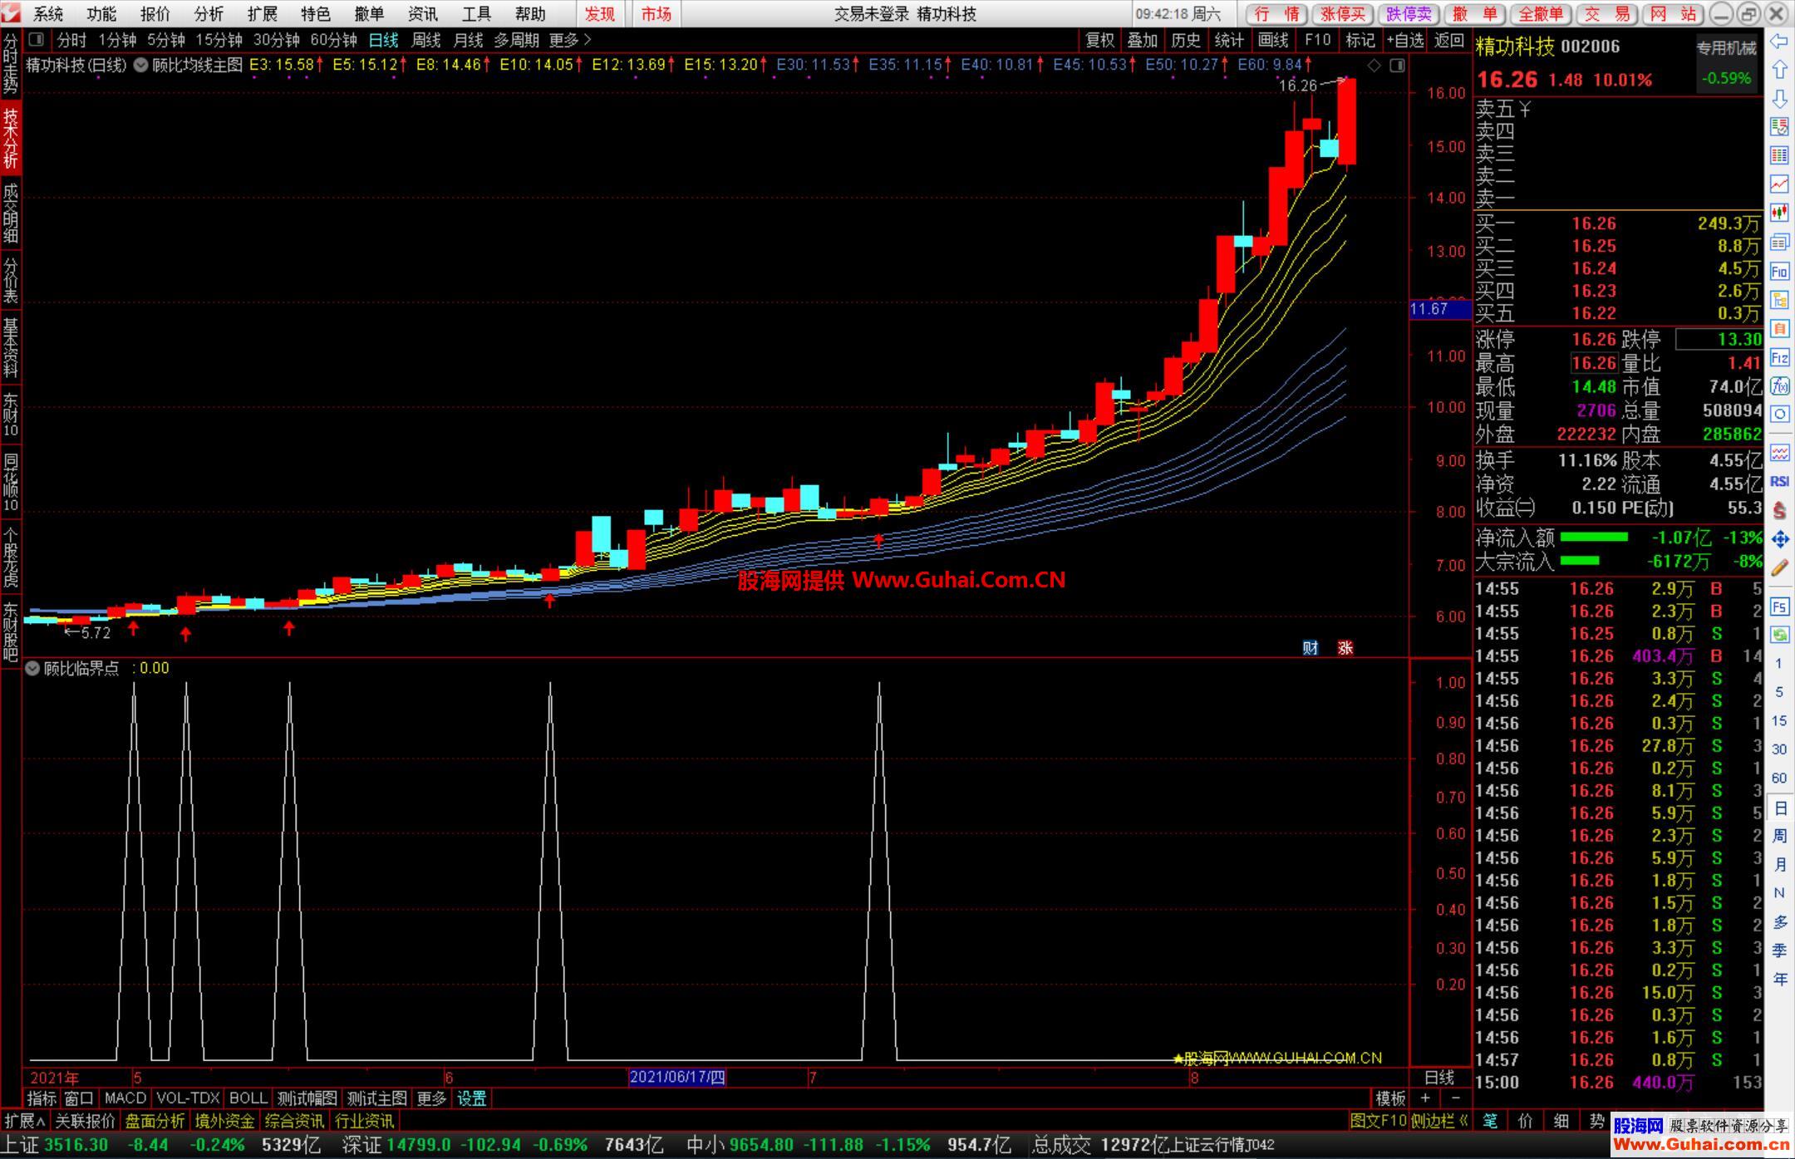The image size is (1795, 1159).
Task: Click the FS icon in right sidebar
Action: 1779,607
